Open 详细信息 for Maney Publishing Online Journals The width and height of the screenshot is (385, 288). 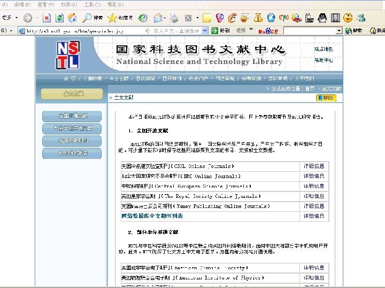coord(314,206)
